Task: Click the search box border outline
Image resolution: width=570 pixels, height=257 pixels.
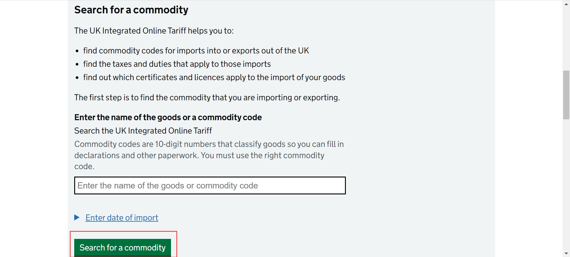Action: [210, 177]
